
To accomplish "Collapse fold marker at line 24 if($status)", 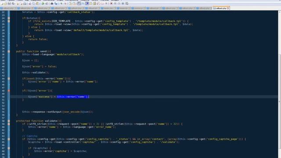I will point(9,18).
